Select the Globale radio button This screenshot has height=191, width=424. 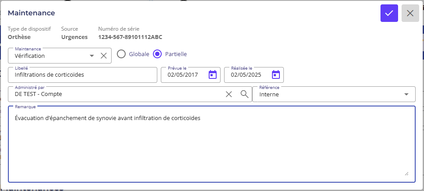[121, 54]
